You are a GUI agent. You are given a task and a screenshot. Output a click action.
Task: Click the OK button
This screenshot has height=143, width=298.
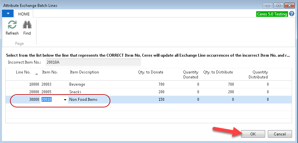click(x=253, y=134)
